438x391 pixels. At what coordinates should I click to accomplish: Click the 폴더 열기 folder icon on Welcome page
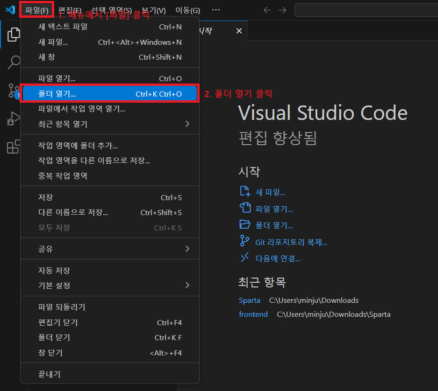click(x=245, y=224)
